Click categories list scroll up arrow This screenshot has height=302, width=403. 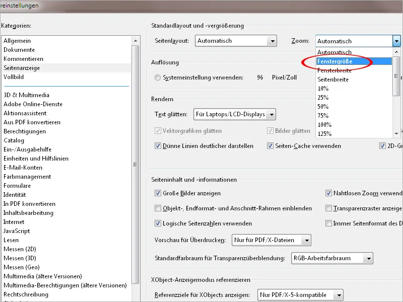136,41
